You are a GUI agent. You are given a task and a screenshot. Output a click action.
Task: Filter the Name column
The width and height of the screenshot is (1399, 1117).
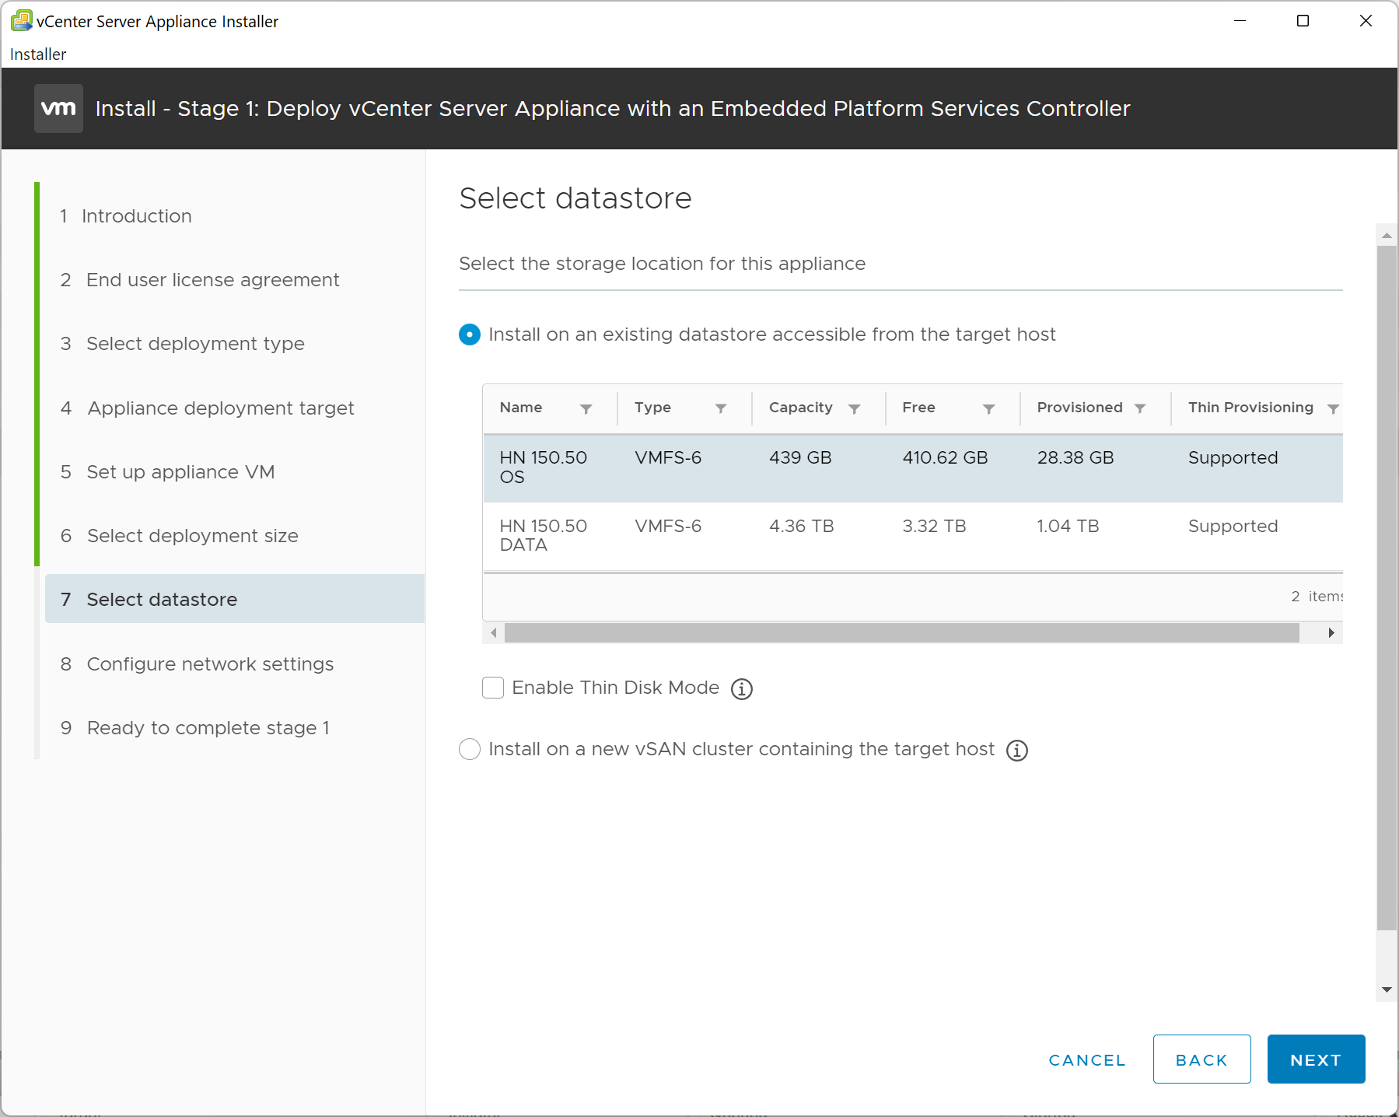point(586,408)
